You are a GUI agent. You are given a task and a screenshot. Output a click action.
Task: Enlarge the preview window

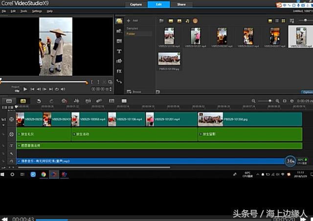click(110, 82)
